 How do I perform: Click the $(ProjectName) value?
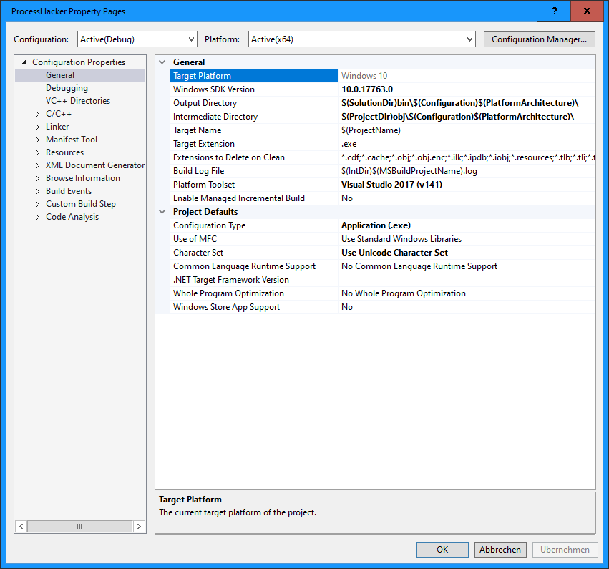(x=371, y=130)
